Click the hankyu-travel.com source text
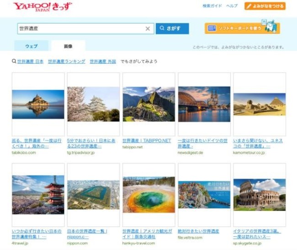The image size is (297, 250). click(138, 243)
